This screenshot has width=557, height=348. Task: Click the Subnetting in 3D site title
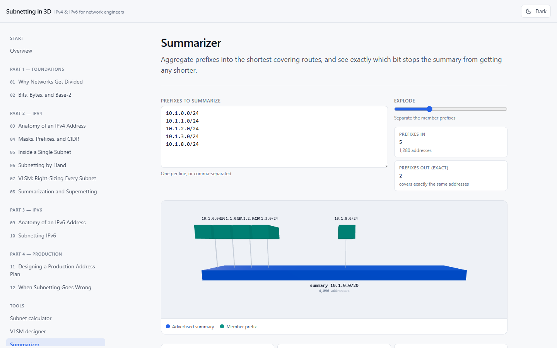coord(29,12)
